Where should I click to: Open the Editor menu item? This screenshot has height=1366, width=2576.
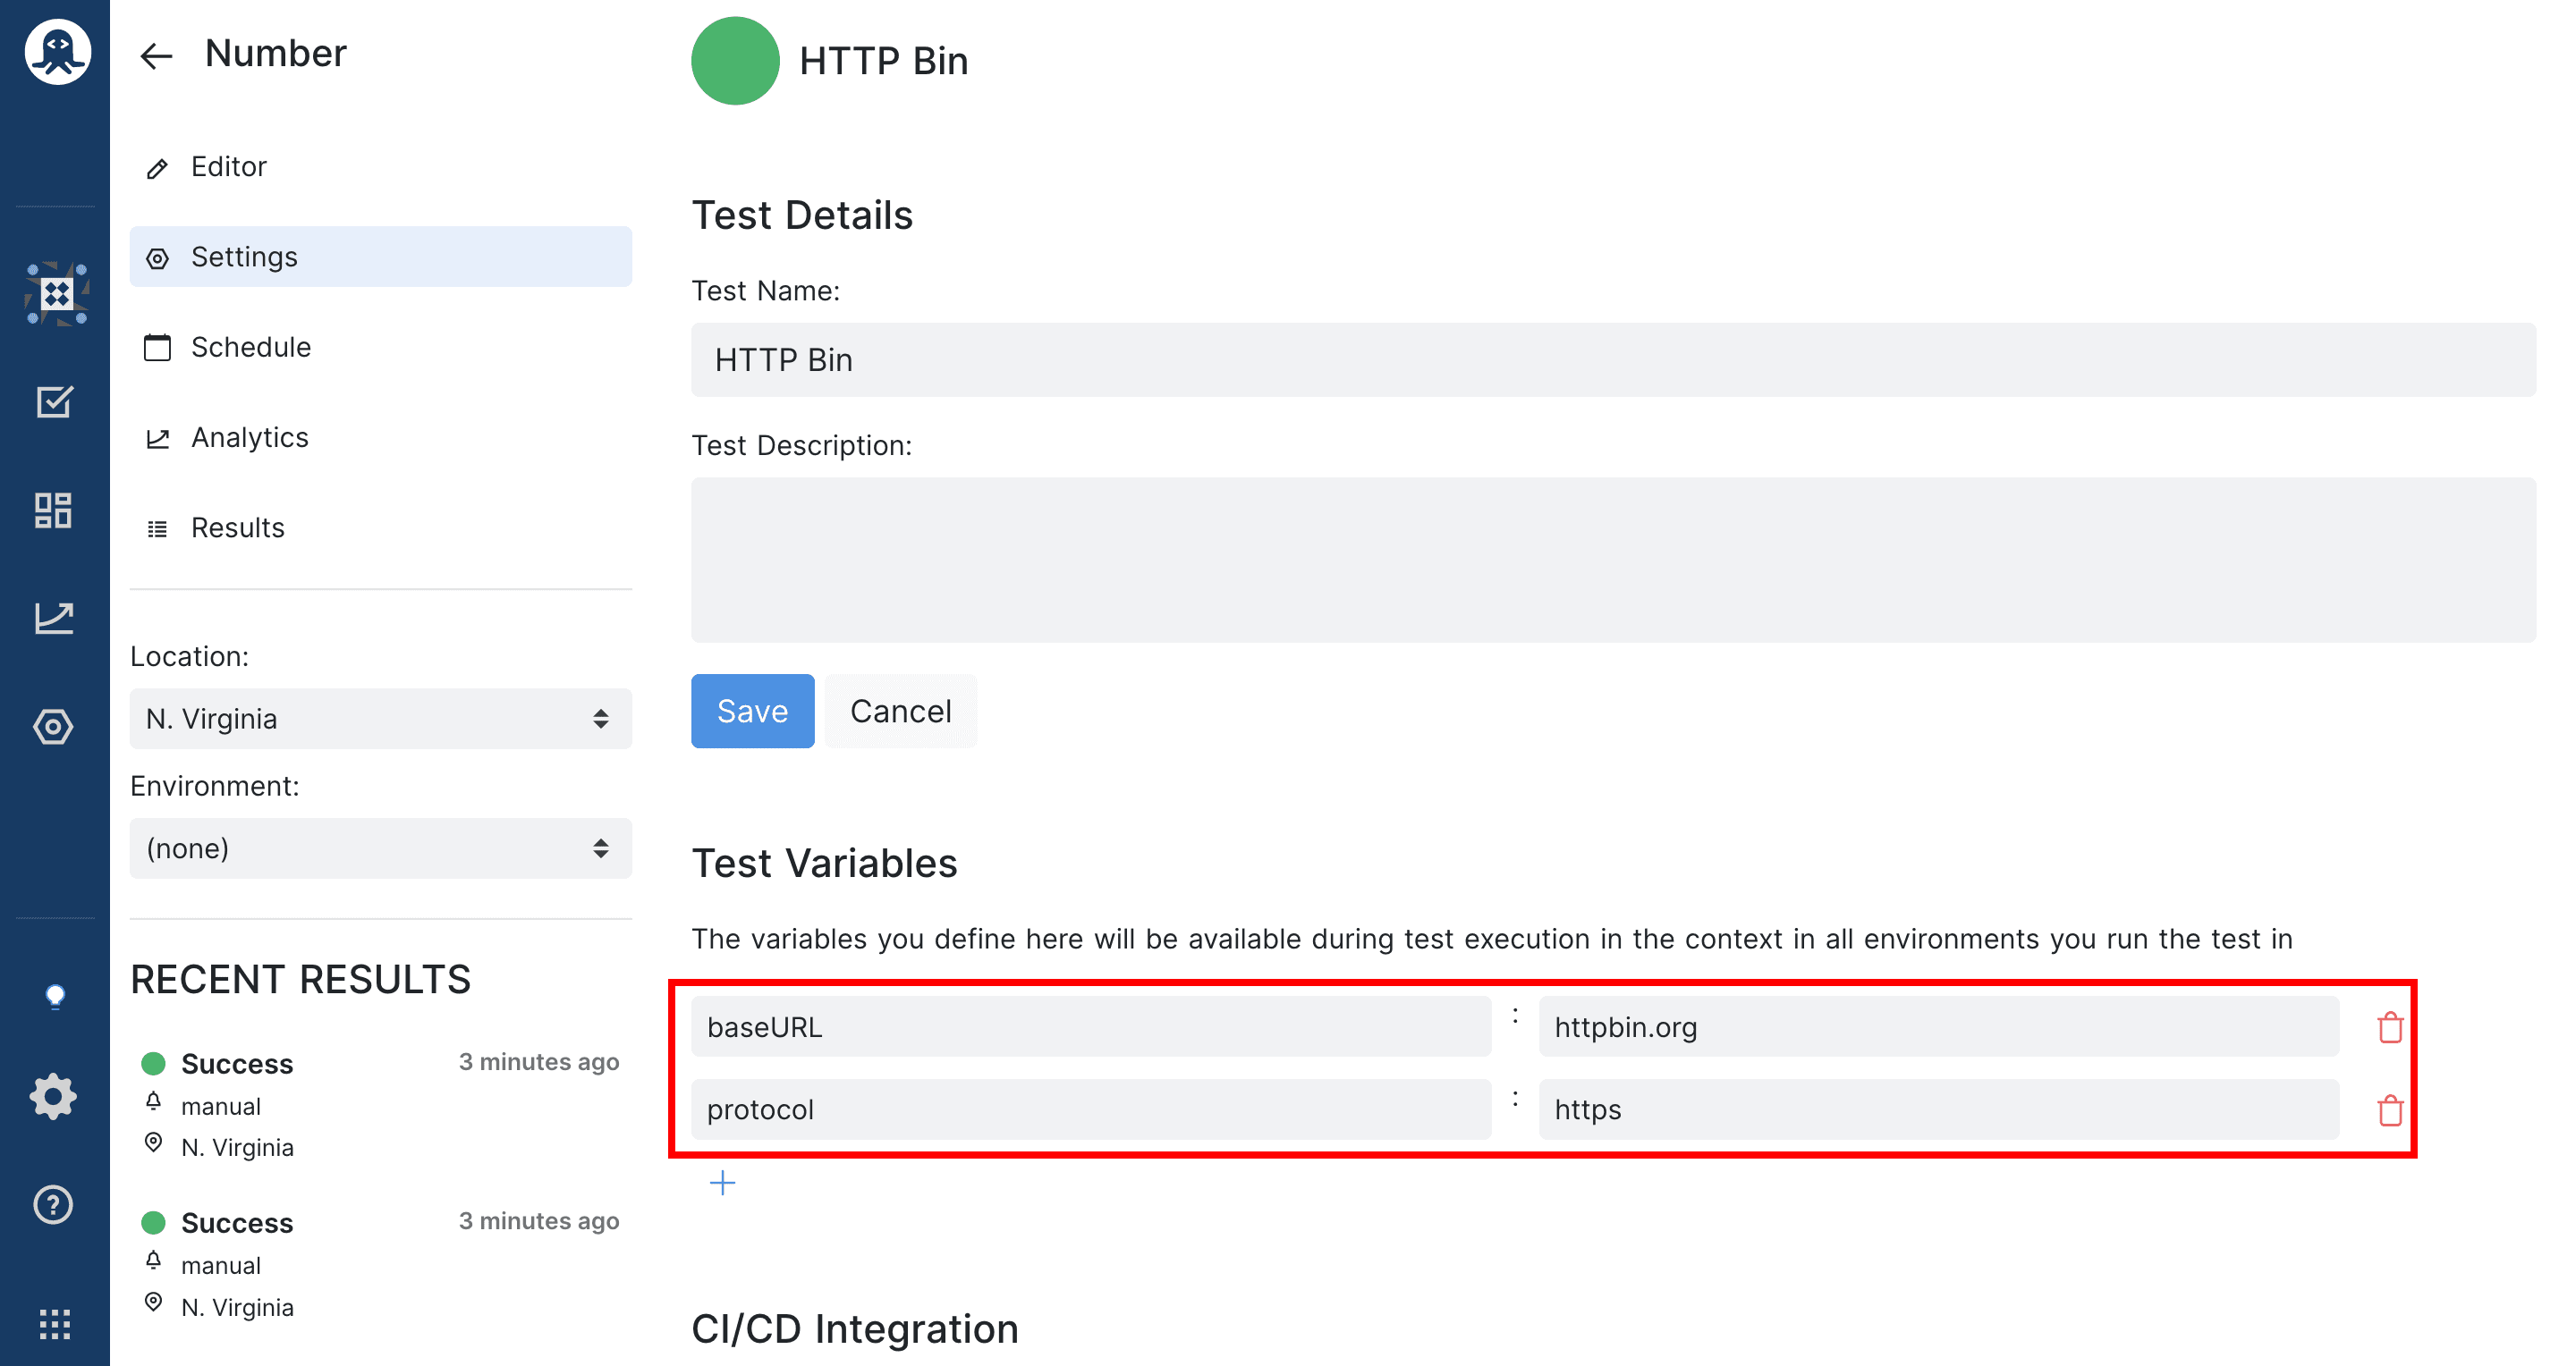point(380,167)
